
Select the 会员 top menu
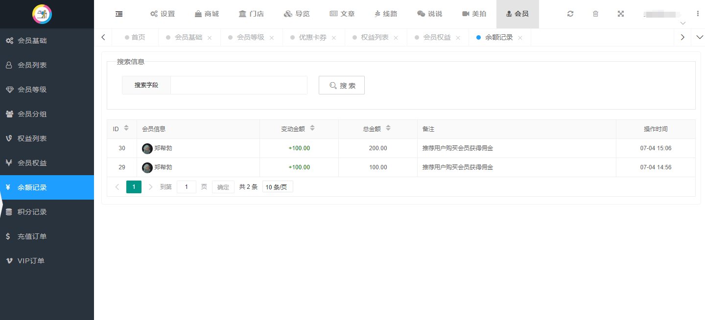point(517,14)
